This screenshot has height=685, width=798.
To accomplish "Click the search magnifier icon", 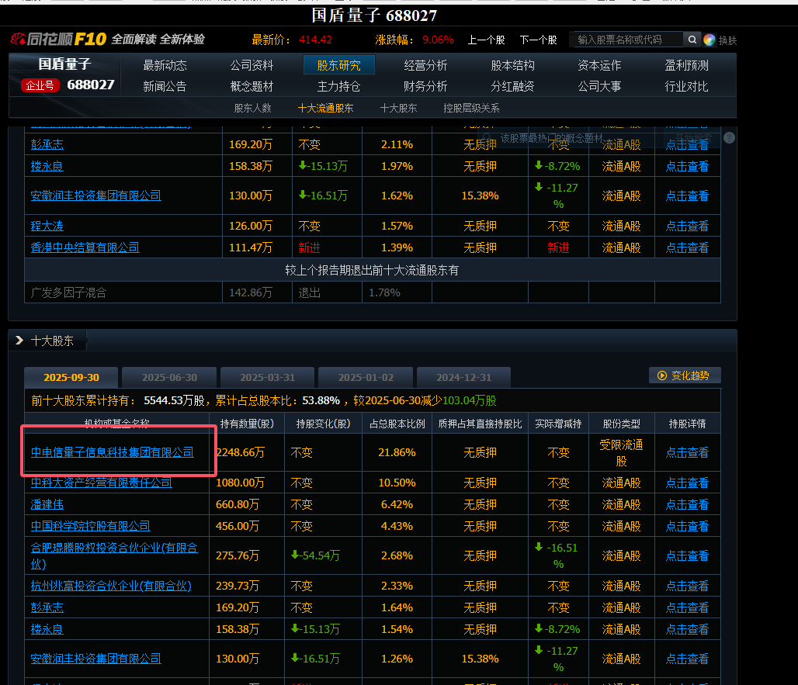I will coord(692,40).
